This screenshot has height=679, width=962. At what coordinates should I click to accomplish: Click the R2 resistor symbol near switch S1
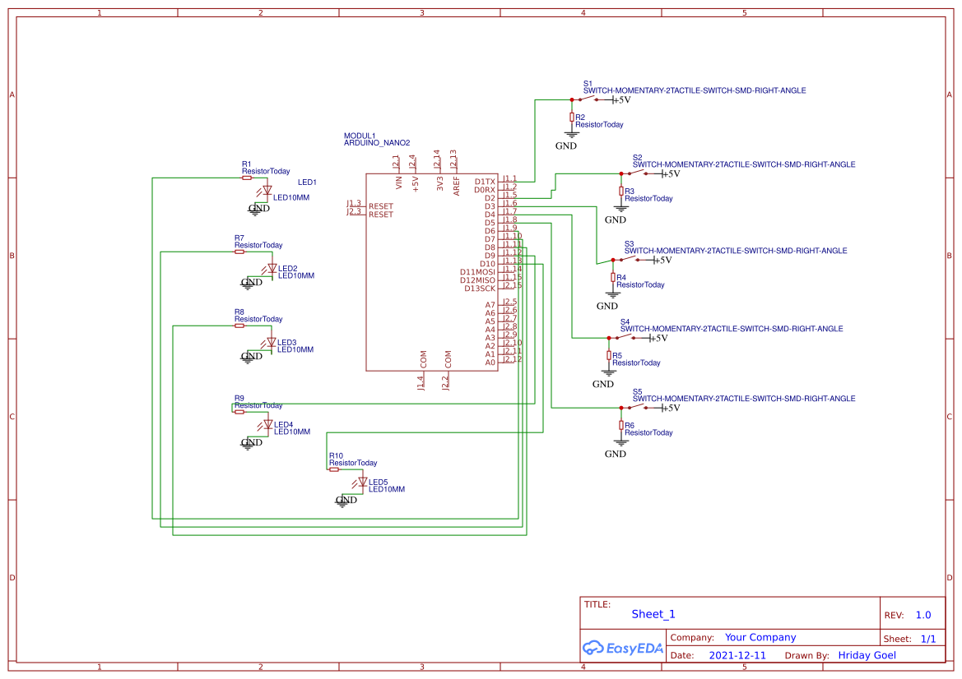[571, 118]
